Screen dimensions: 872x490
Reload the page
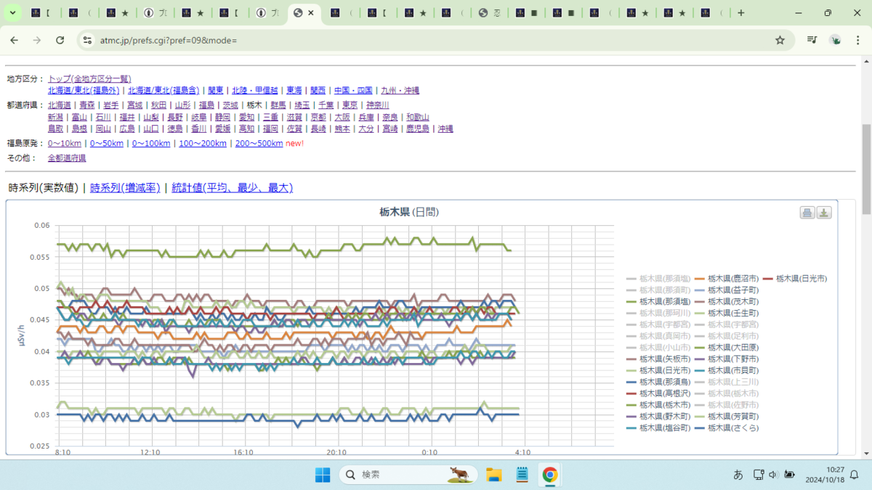tap(60, 40)
